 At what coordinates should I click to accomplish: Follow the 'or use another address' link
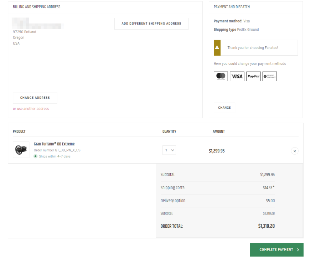pyautogui.click(x=31, y=109)
